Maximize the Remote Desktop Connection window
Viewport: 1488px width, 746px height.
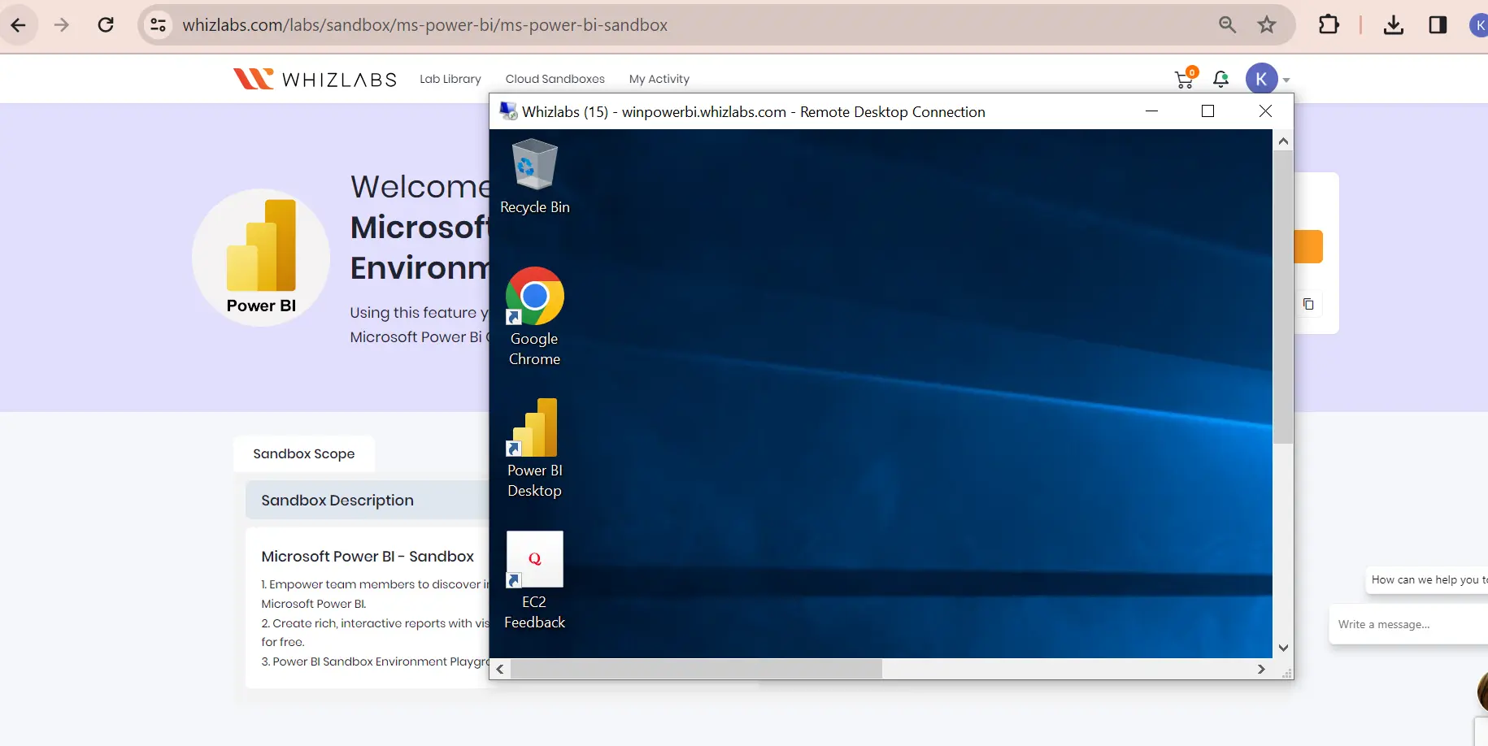coord(1207,111)
